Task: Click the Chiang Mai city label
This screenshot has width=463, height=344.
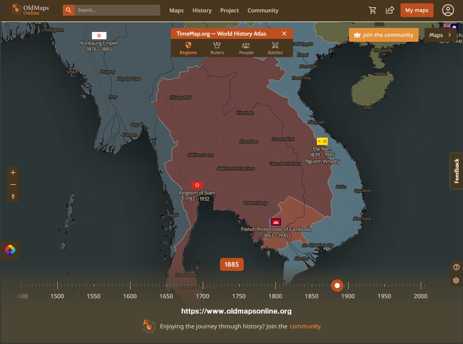Action: click(180, 97)
